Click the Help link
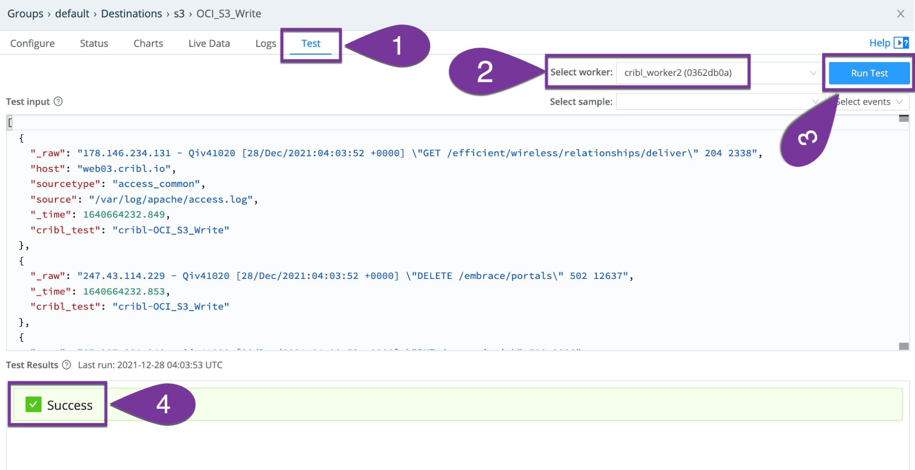 879,43
